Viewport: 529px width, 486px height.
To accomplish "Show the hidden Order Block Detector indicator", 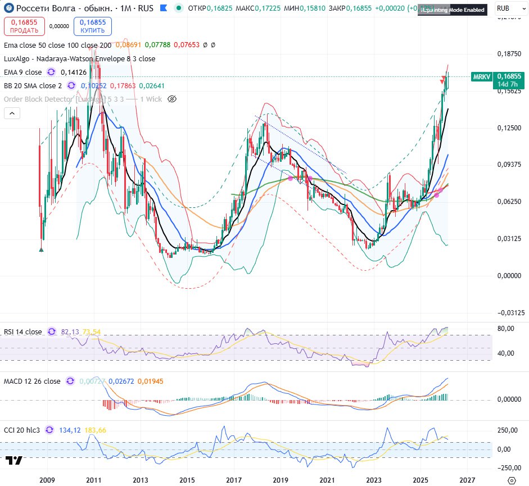I will tap(173, 99).
